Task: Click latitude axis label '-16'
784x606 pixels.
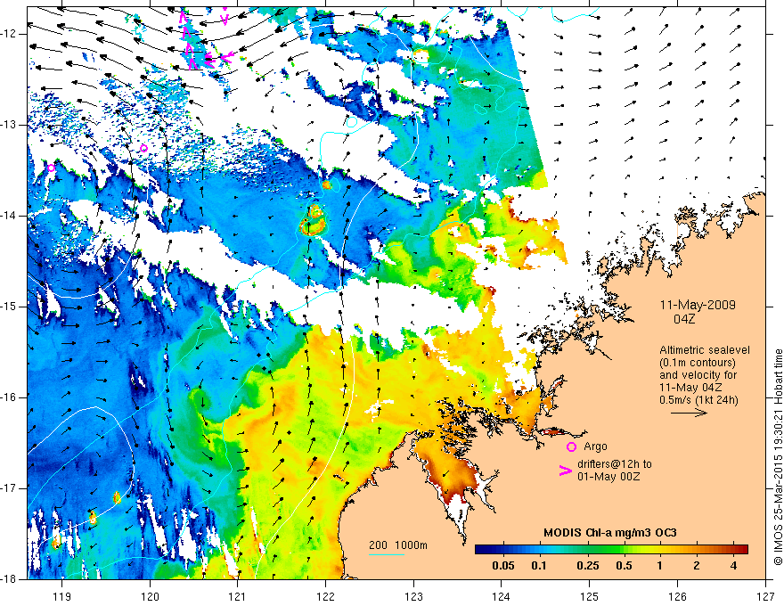Action: click(x=11, y=397)
